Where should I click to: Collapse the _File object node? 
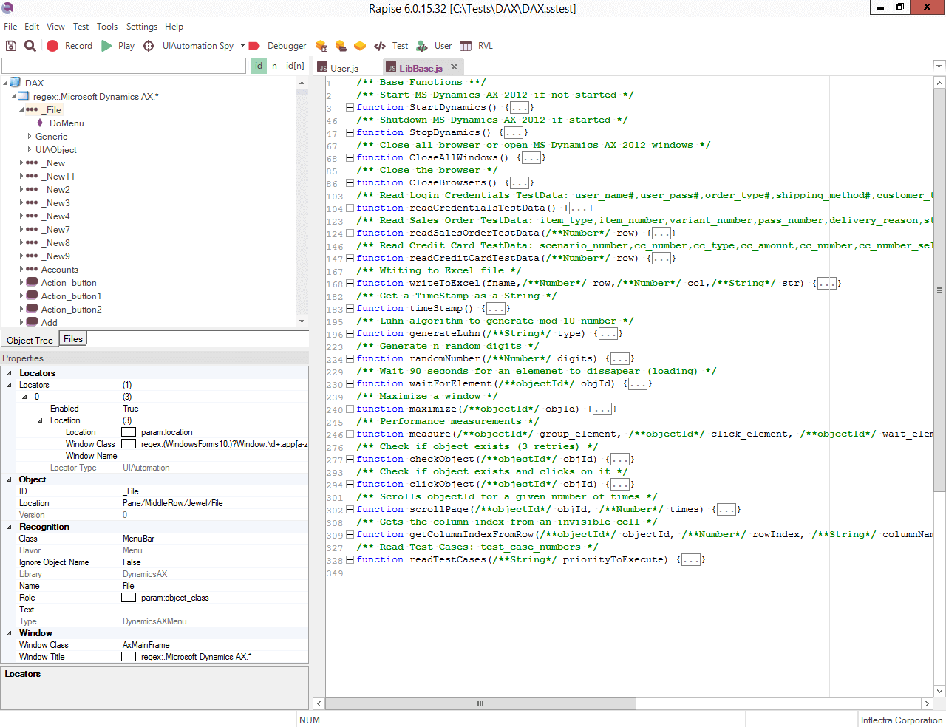pyautogui.click(x=21, y=109)
